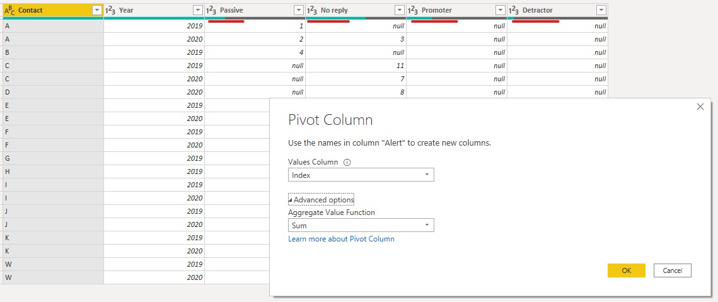Select the Contact cell B
The image size is (718, 302).
(53, 52)
